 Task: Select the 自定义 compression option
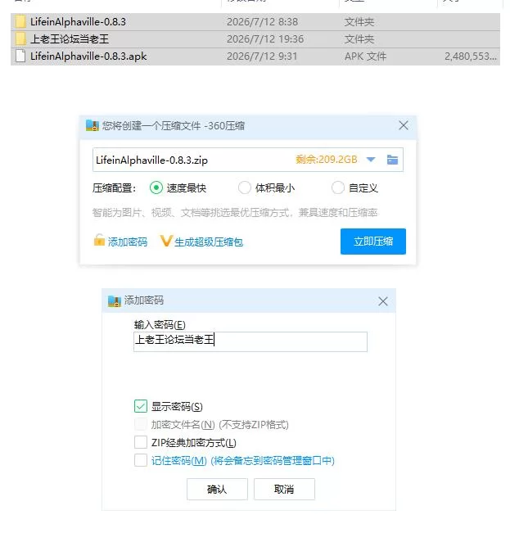coord(337,187)
